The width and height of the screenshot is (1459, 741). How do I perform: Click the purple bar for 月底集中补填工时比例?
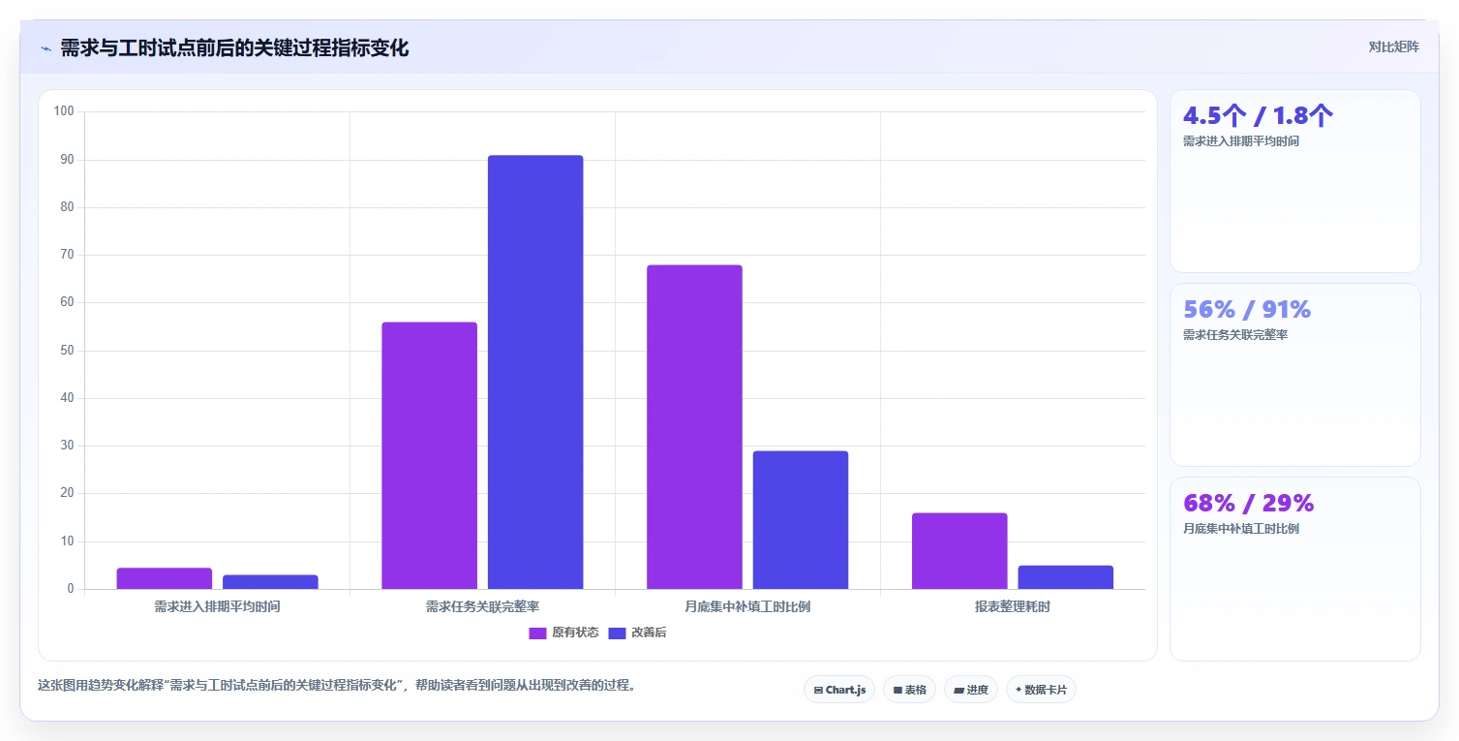[694, 427]
